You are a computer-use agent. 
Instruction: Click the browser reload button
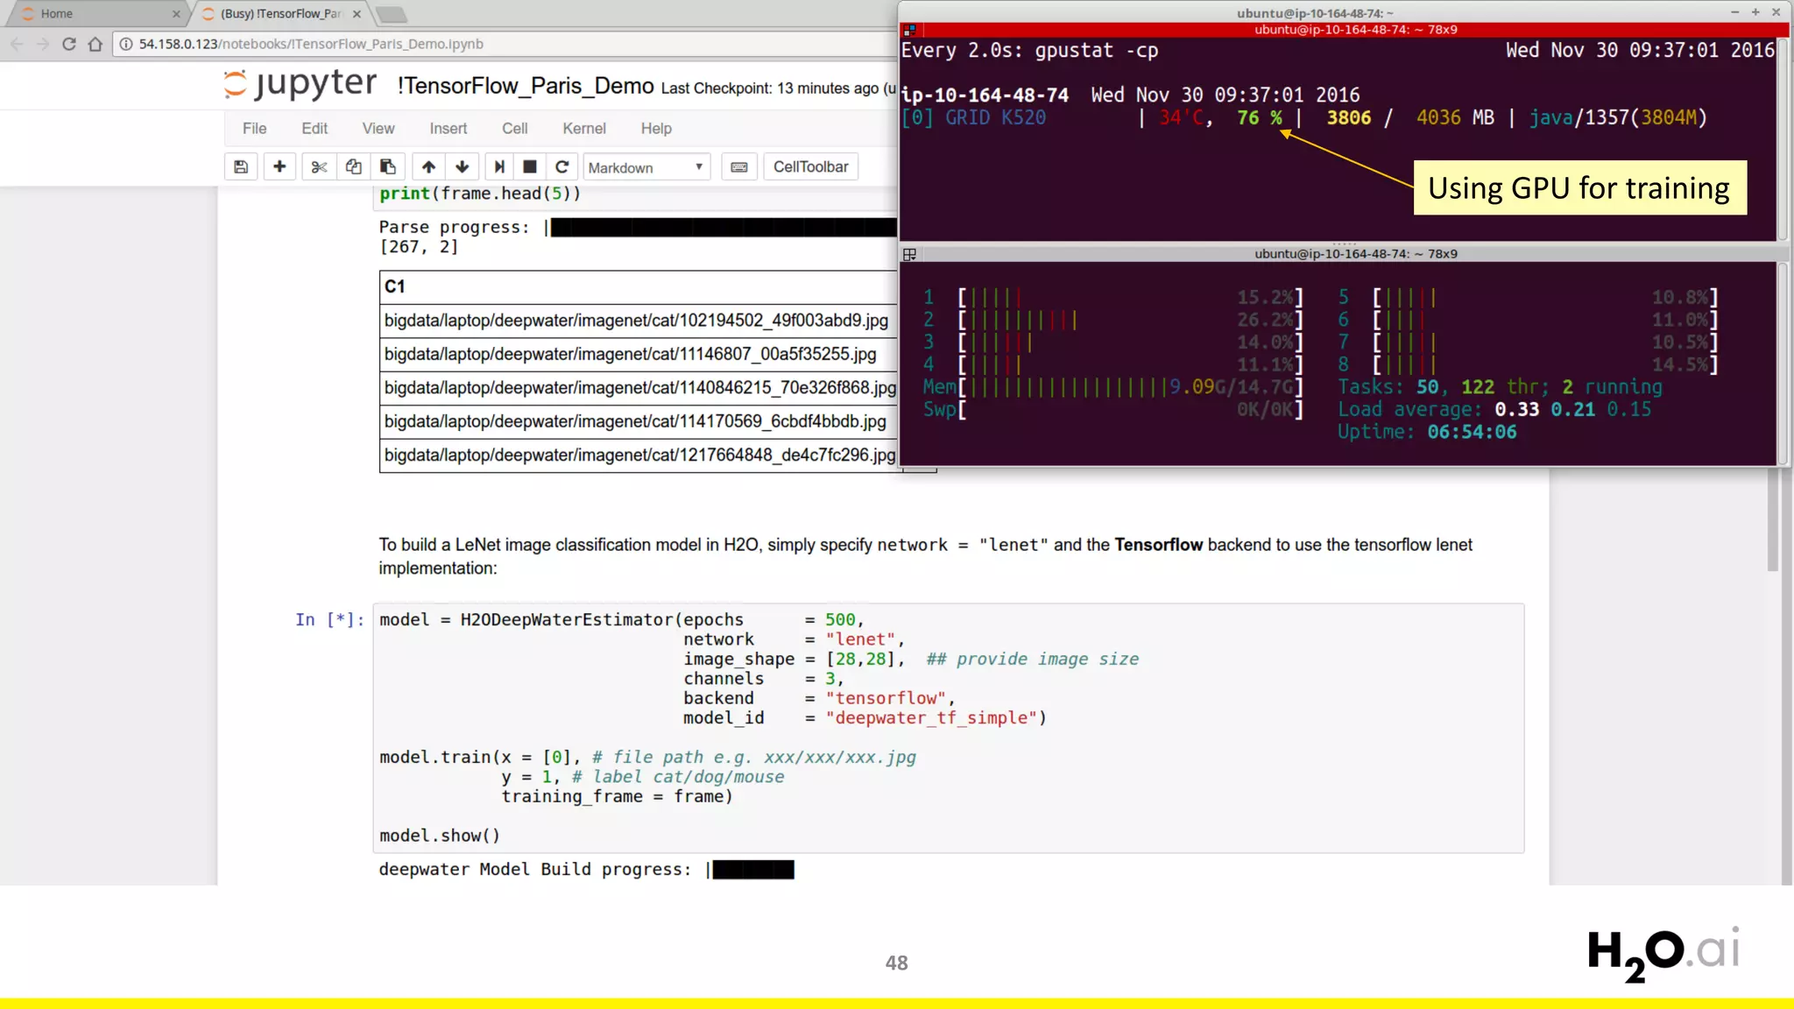[x=69, y=44]
